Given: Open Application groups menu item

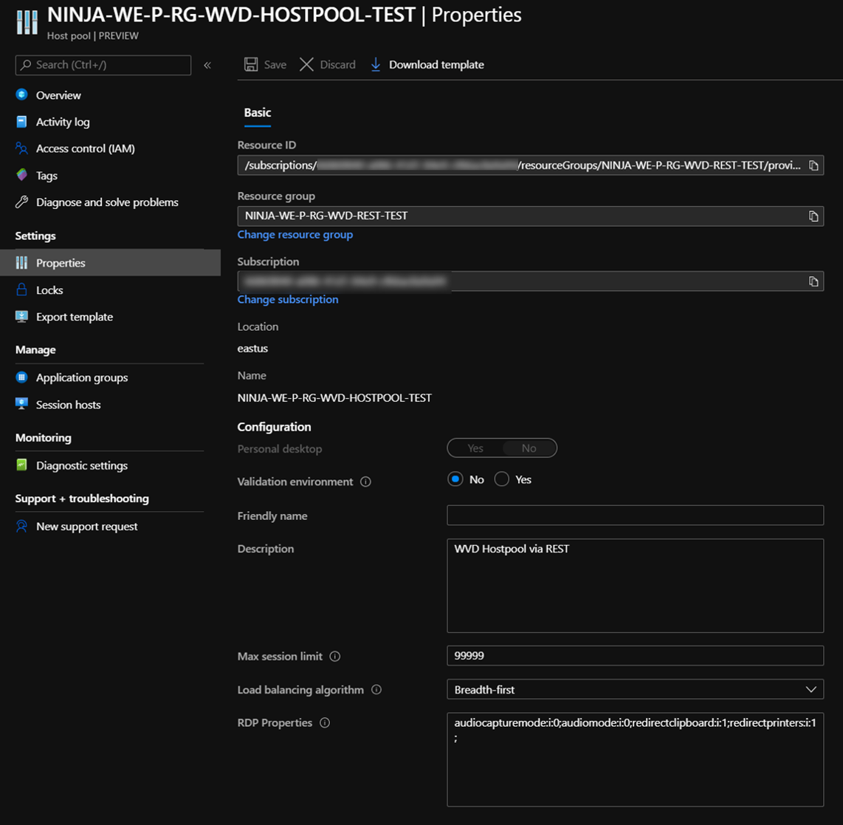Looking at the screenshot, I should click(x=82, y=377).
